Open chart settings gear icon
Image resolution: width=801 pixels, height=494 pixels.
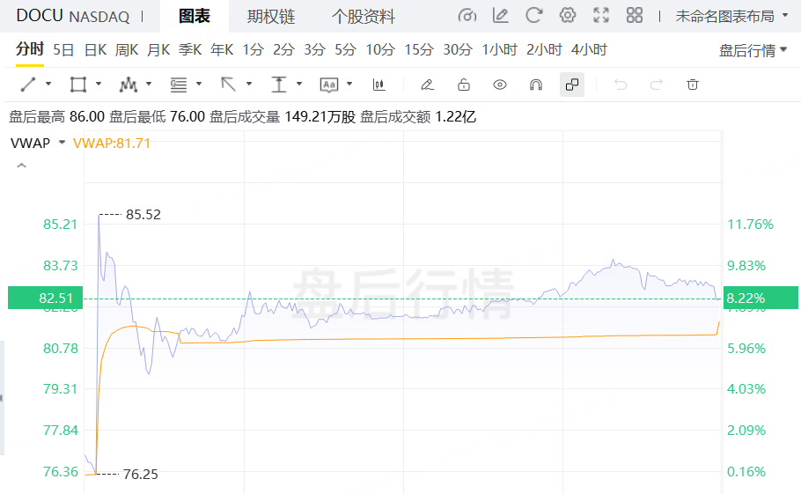(568, 16)
